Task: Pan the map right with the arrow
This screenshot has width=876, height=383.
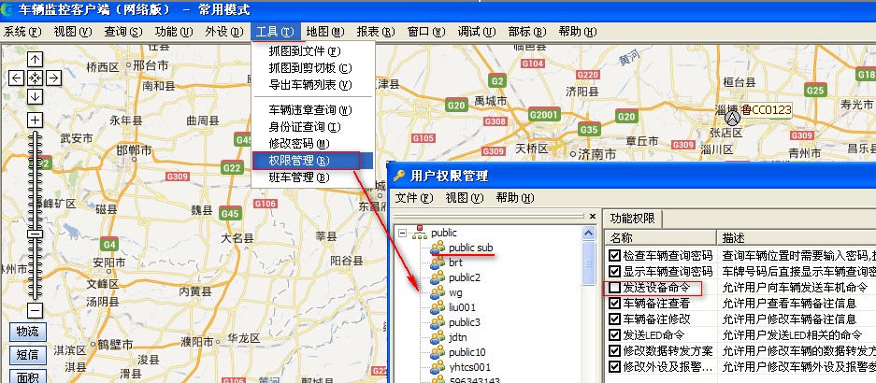Action: click(53, 78)
